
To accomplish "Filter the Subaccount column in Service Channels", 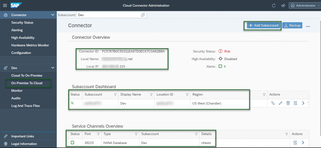I will click(196, 134).
